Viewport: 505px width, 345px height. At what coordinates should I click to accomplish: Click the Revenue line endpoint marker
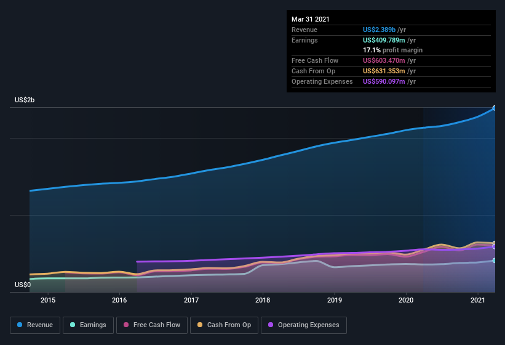(494, 108)
